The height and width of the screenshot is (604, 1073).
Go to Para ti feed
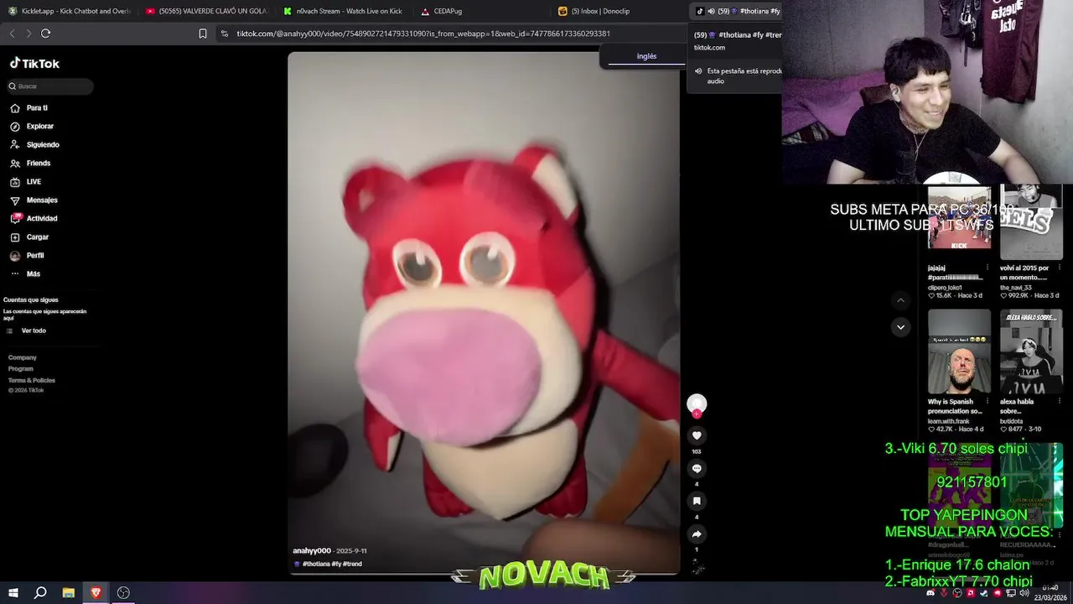(29, 108)
